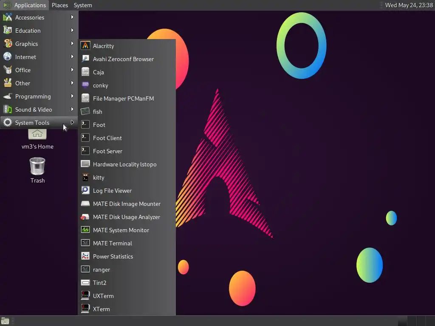Expand the Internet submenu arrow

click(x=72, y=56)
